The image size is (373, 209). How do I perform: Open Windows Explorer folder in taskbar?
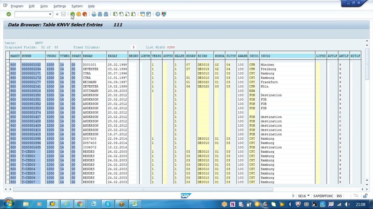point(26,204)
